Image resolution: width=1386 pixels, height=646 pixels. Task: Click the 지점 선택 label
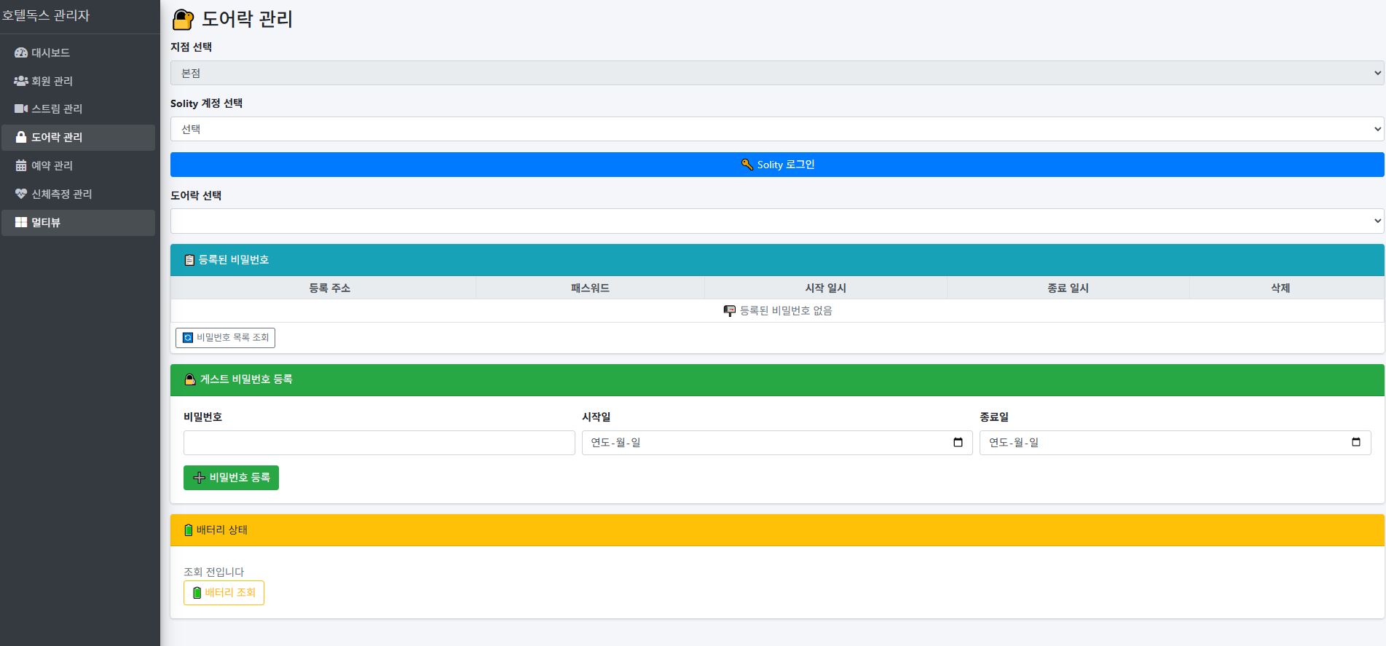[192, 47]
